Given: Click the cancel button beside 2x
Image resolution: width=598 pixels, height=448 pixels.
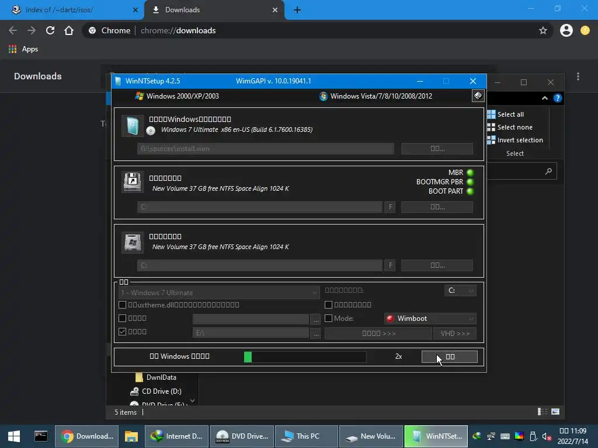Looking at the screenshot, I should (450, 356).
